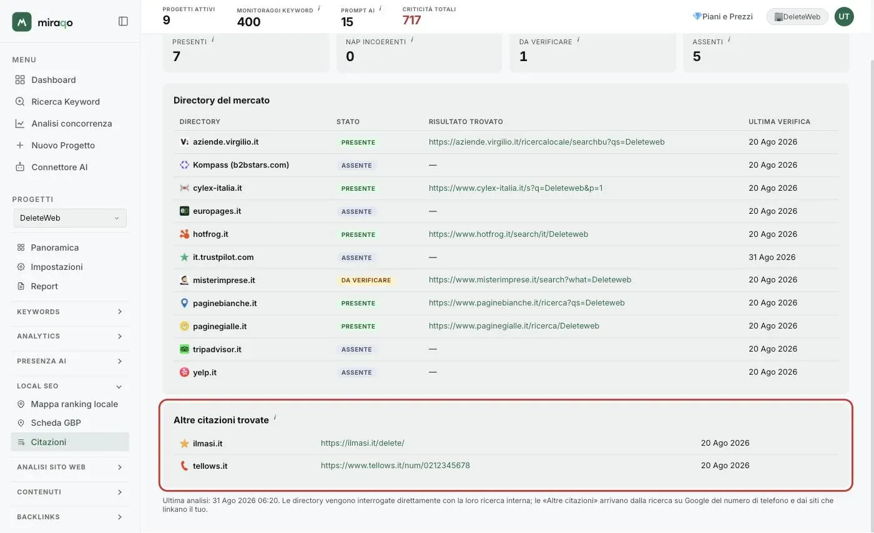
Task: Click the Report document icon
Action: tap(21, 286)
